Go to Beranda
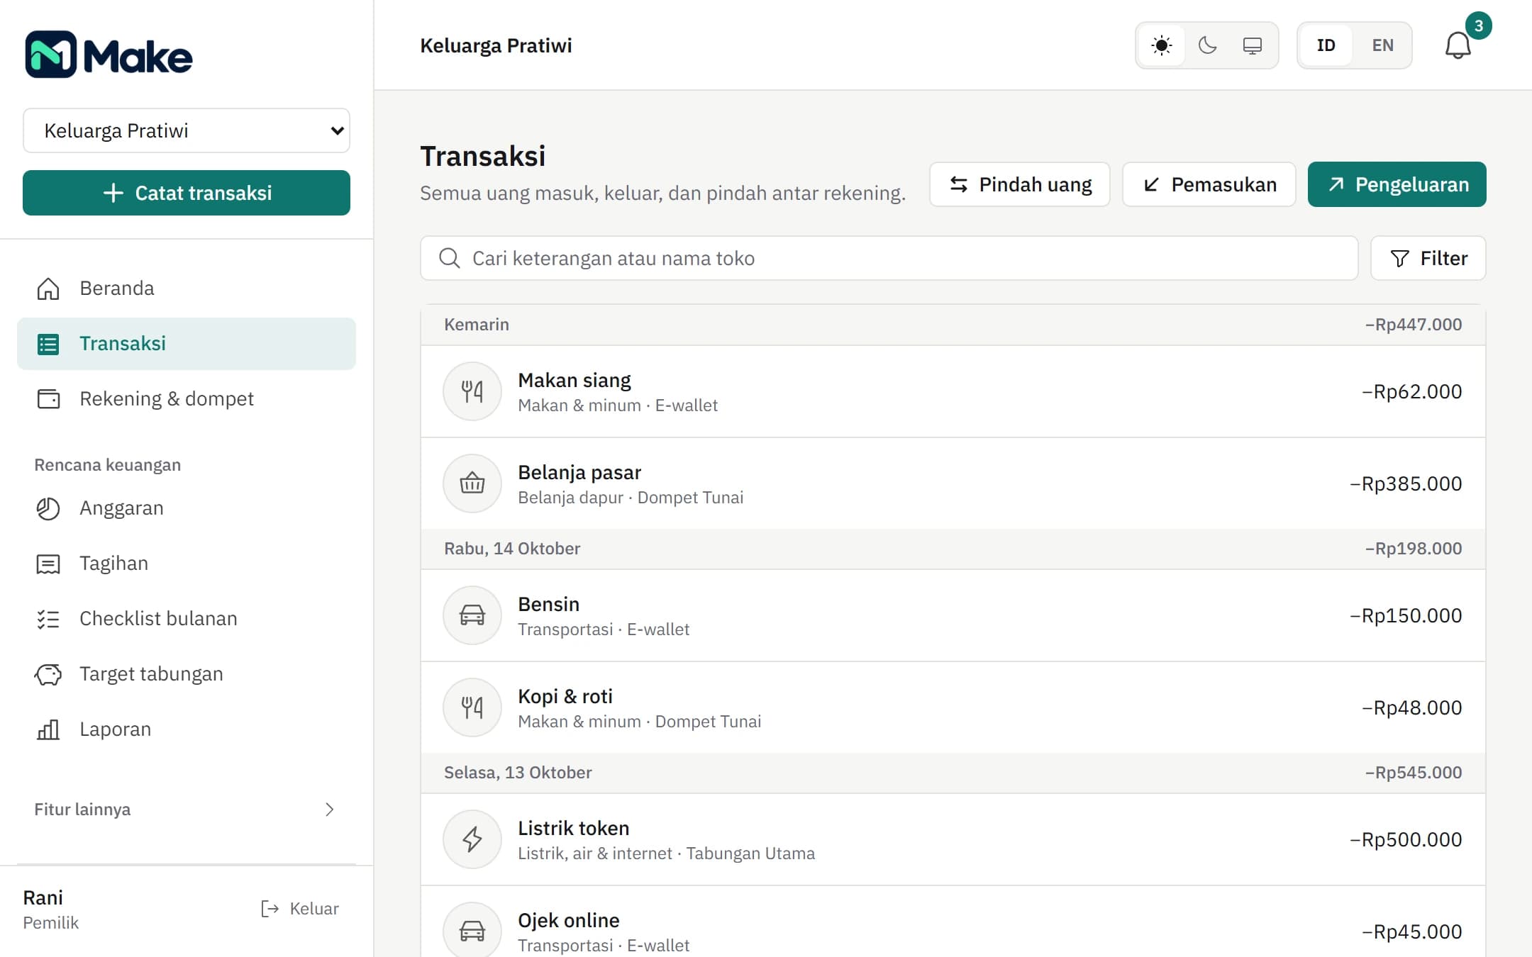Image resolution: width=1532 pixels, height=957 pixels. 187,289
